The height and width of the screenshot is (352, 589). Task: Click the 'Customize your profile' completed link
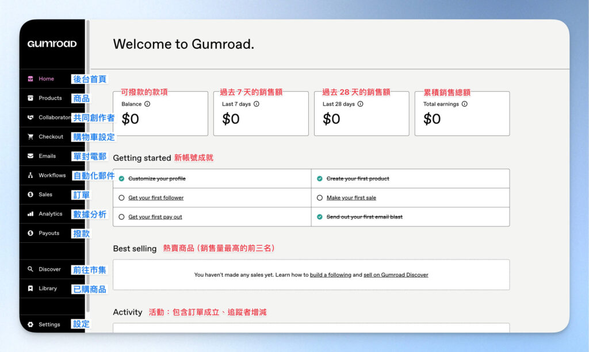coord(157,179)
